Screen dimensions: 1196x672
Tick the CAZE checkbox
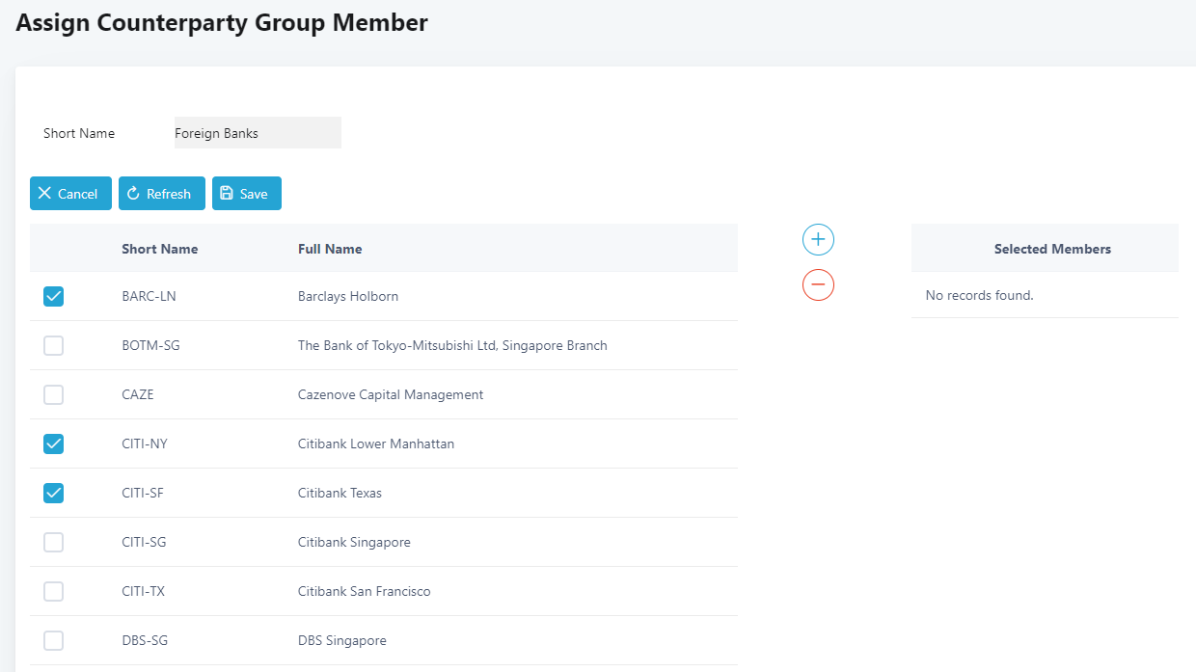(54, 394)
